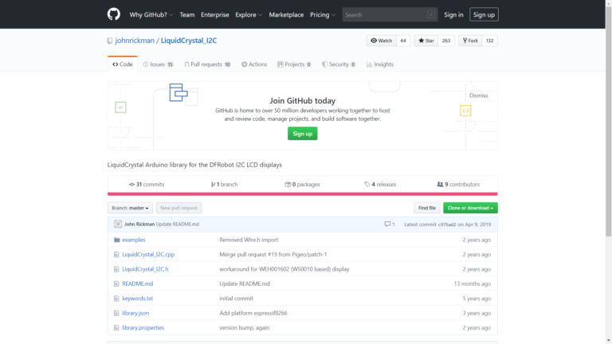The width and height of the screenshot is (612, 344).
Task: Expand the Clone or download menu
Action: [x=470, y=208]
